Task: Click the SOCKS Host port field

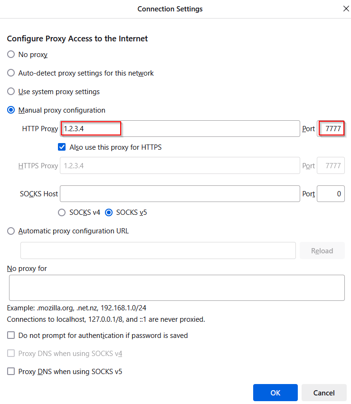Action: click(x=331, y=193)
